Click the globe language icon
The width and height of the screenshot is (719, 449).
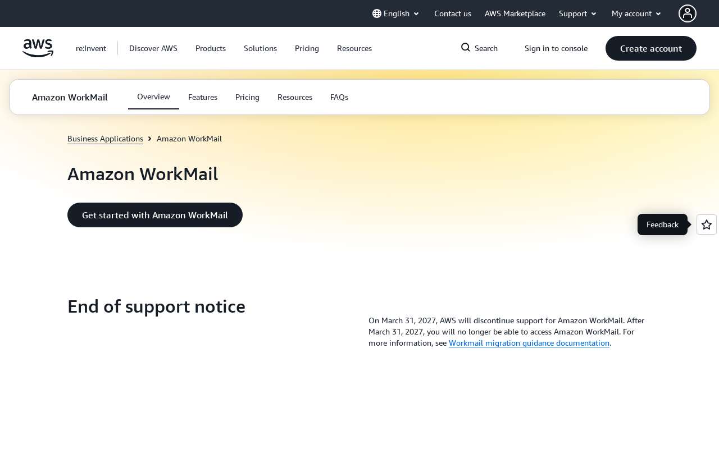(377, 13)
